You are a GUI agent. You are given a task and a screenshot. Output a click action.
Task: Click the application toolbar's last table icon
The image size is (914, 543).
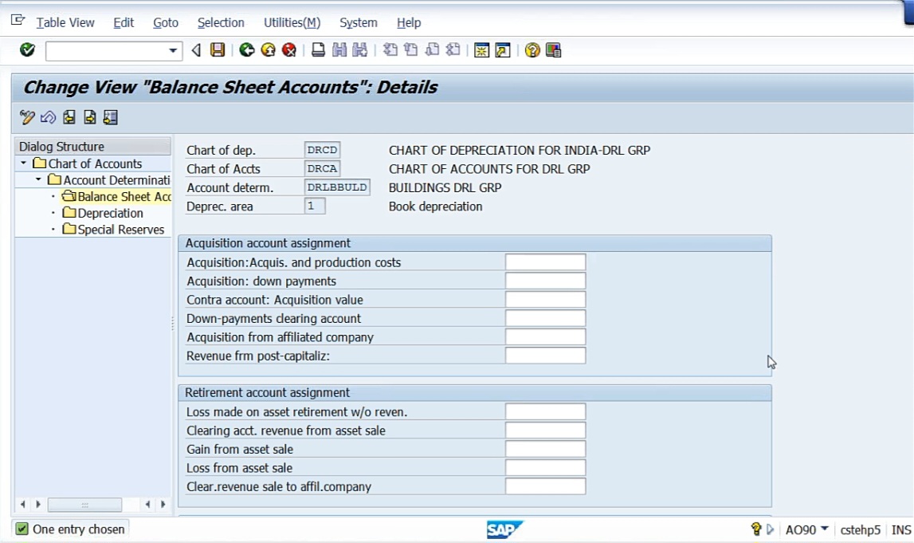coord(111,118)
